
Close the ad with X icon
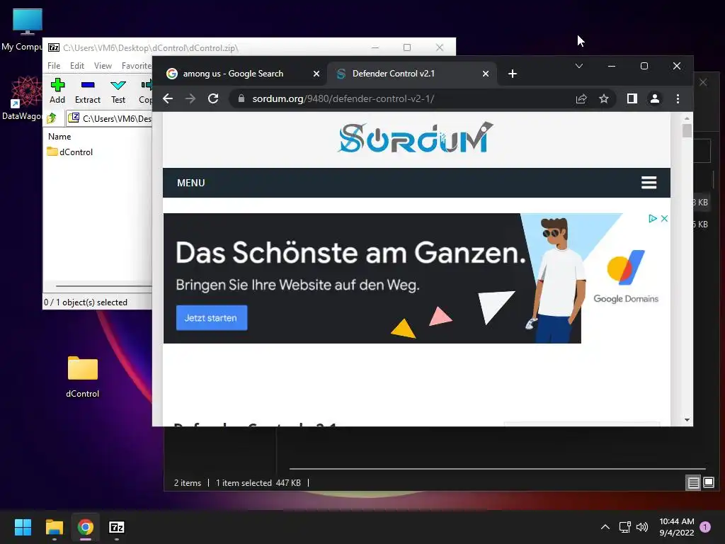(664, 218)
